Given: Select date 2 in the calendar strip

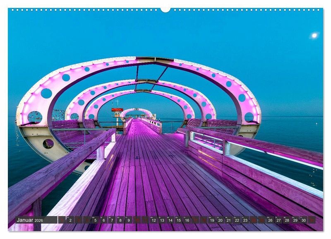Looking at the screenshot, I should 70,220.
